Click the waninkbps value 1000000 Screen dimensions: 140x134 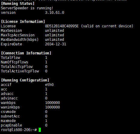click(x=53, y=107)
